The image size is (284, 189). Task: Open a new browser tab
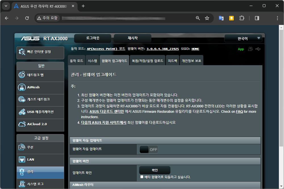(x=83, y=6)
